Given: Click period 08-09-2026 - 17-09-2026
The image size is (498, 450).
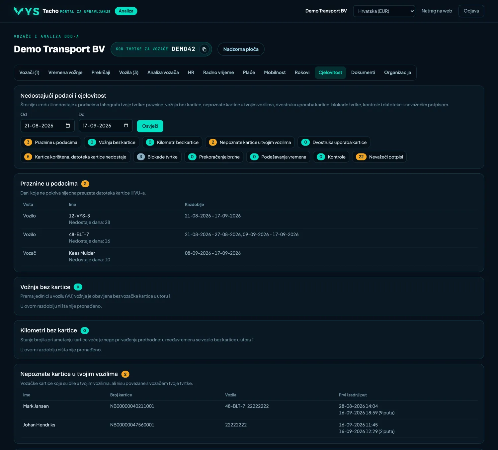Looking at the screenshot, I should click(x=213, y=253).
